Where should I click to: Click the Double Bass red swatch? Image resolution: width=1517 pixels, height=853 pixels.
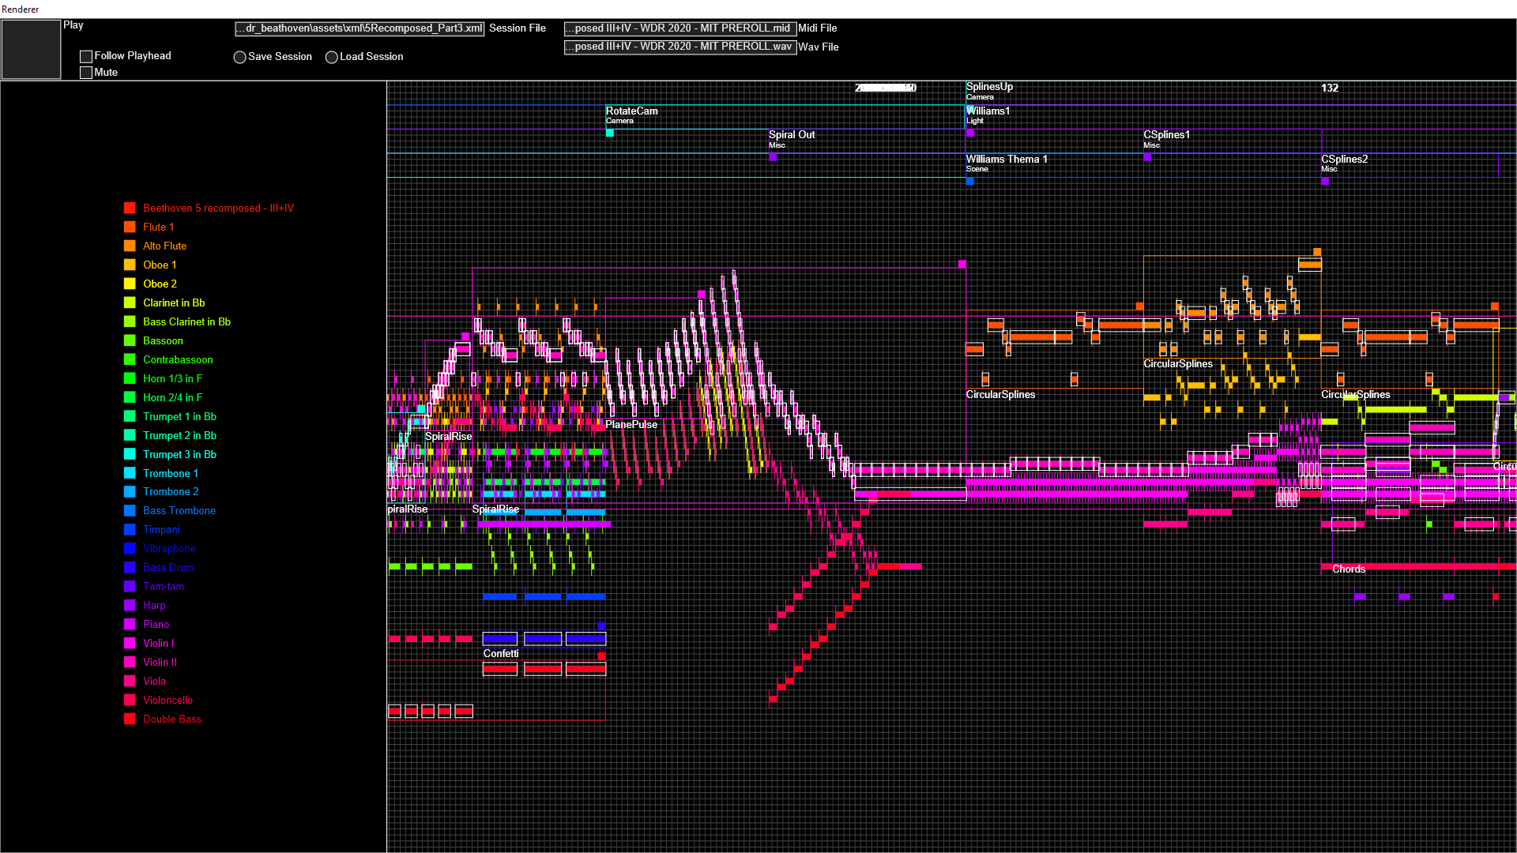coord(130,719)
